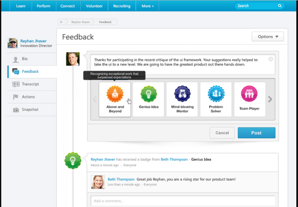
Task: Click the home breadcrumb icon
Action: click(62, 22)
